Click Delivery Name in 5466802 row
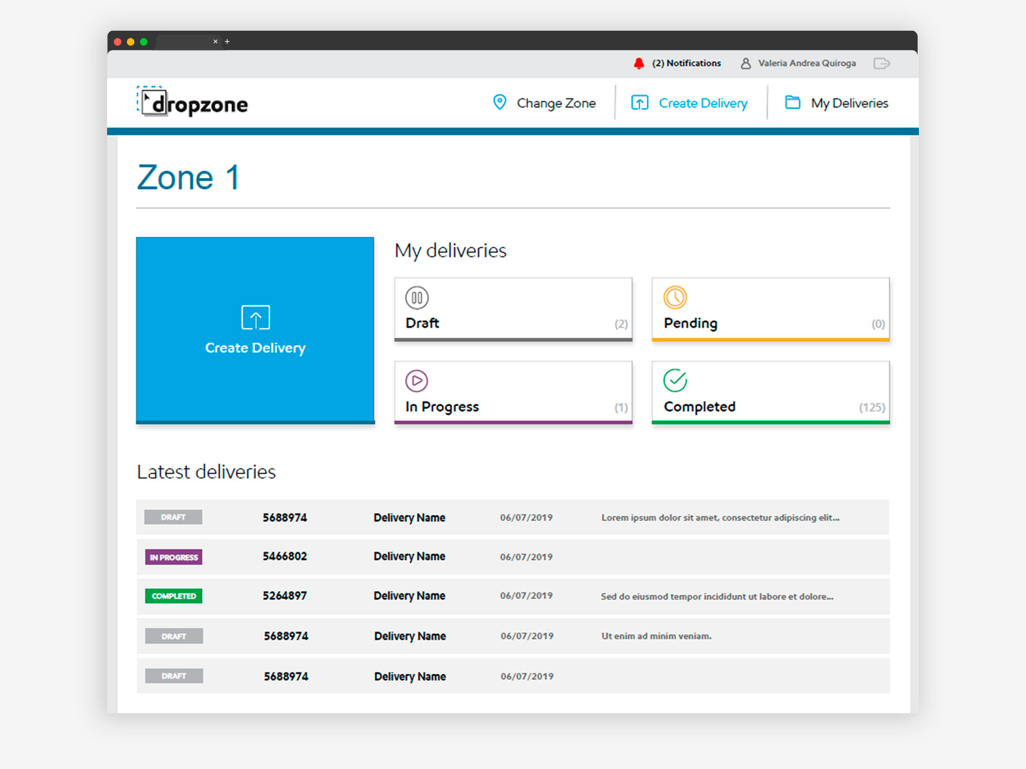 click(x=409, y=556)
